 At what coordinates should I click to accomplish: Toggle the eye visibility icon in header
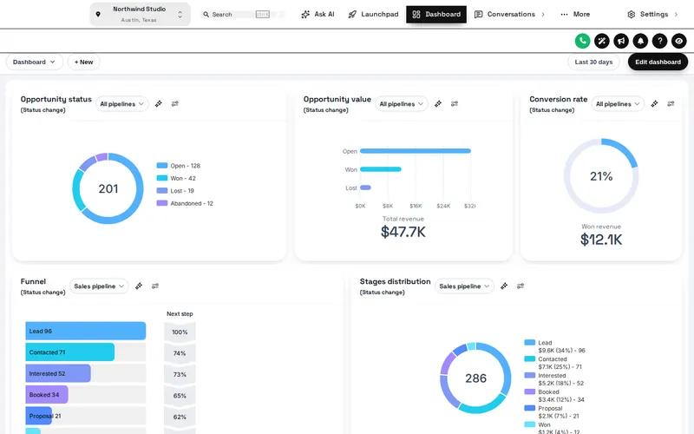[679, 41]
